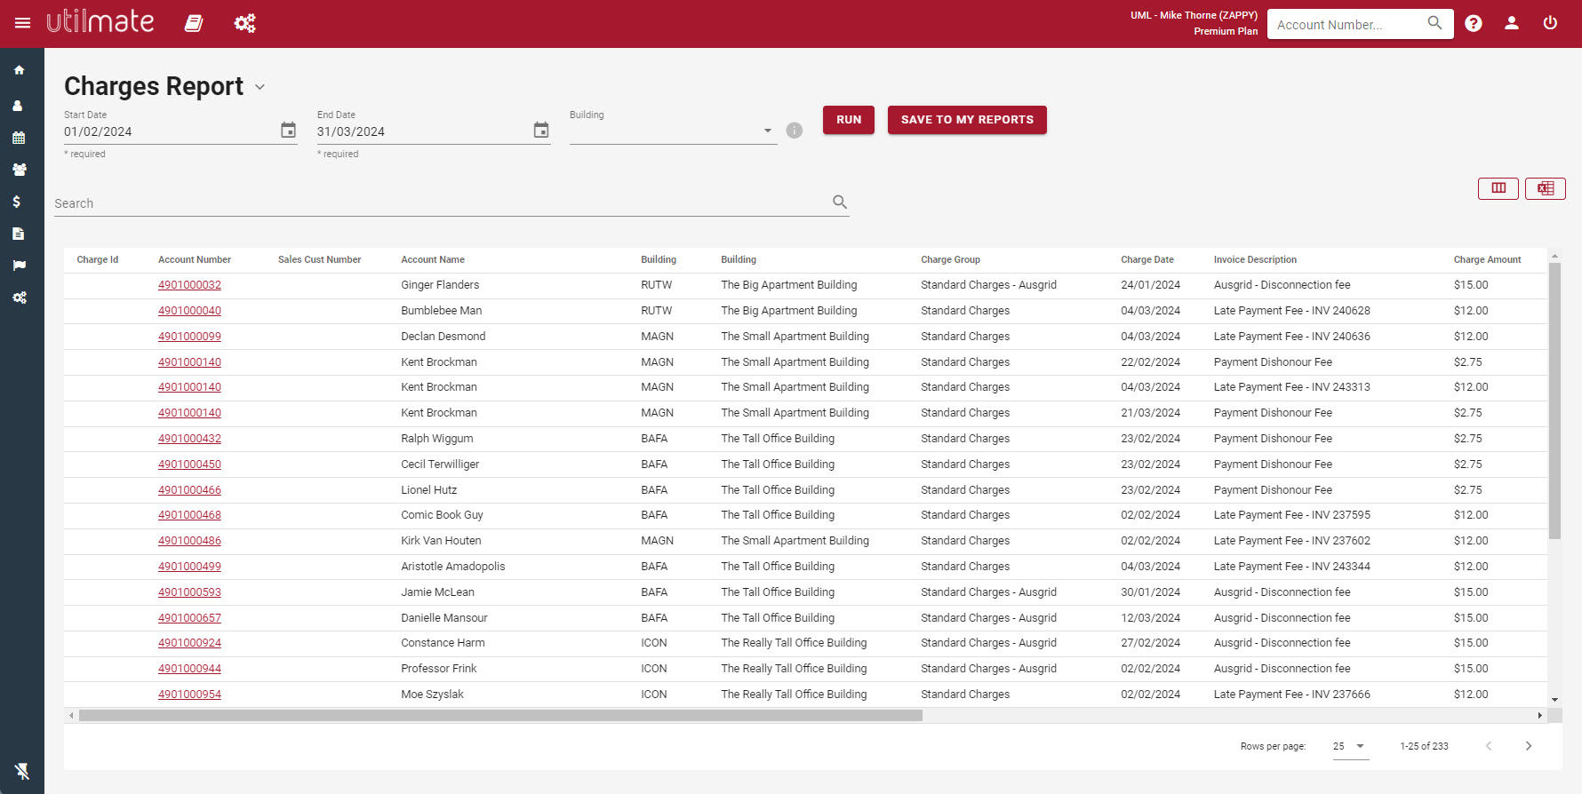This screenshot has height=794, width=1582.
Task: Sort by Account Name column header
Action: [433, 260]
